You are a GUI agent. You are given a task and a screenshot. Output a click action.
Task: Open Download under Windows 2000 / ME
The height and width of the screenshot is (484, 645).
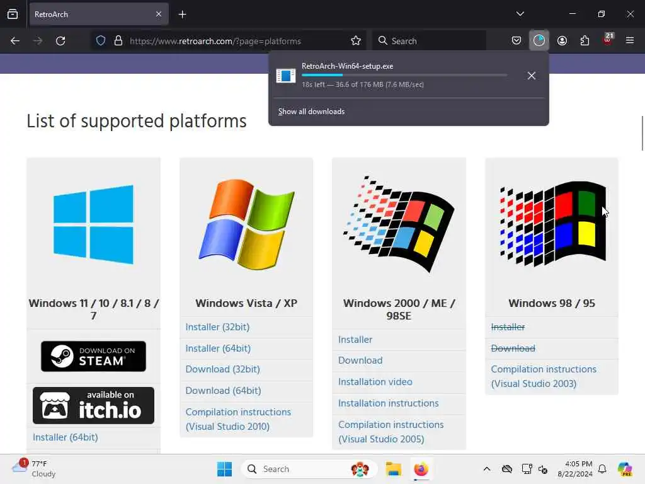click(x=360, y=360)
